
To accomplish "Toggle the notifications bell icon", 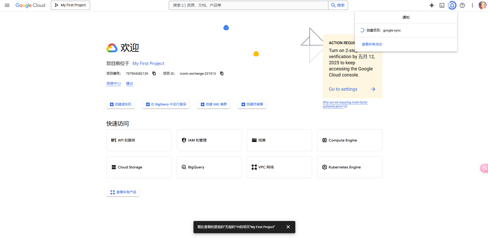I will point(452,5).
